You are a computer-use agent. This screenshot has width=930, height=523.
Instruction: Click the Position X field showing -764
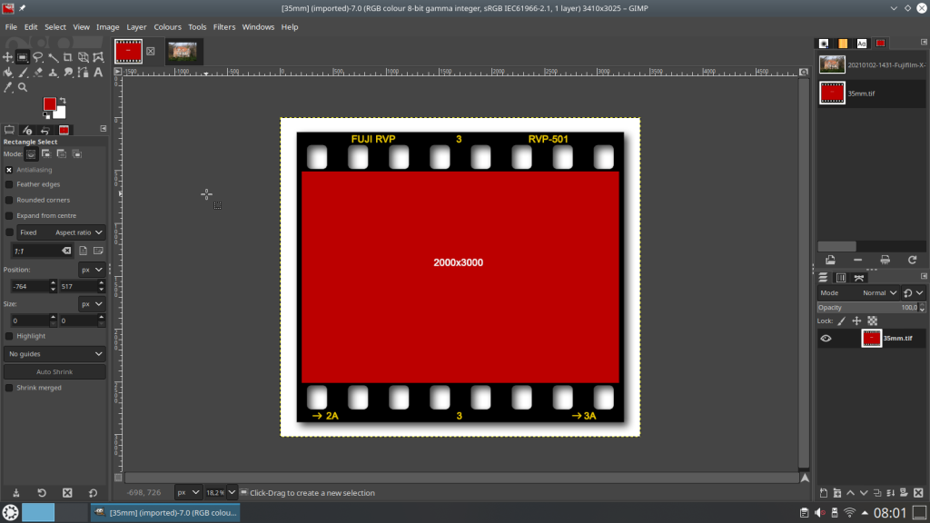pyautogui.click(x=30, y=286)
